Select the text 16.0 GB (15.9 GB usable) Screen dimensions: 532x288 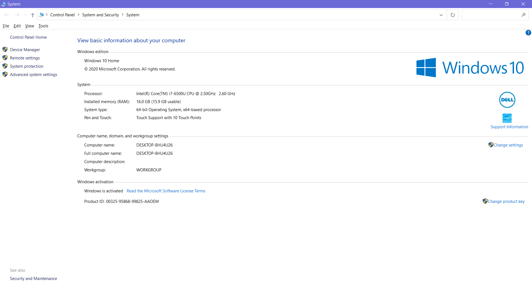[x=158, y=102]
